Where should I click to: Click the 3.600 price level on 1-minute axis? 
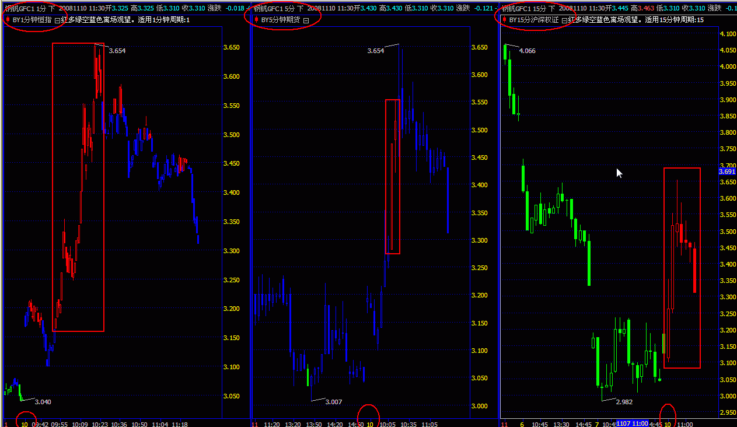pyautogui.click(x=232, y=76)
